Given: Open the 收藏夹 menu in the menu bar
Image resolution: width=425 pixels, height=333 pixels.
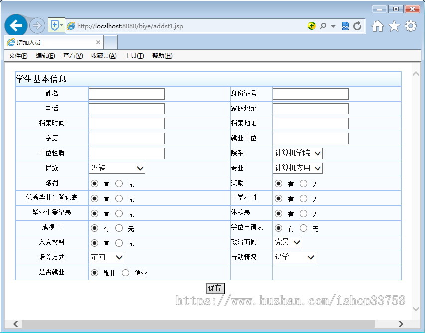Looking at the screenshot, I should click(103, 55).
